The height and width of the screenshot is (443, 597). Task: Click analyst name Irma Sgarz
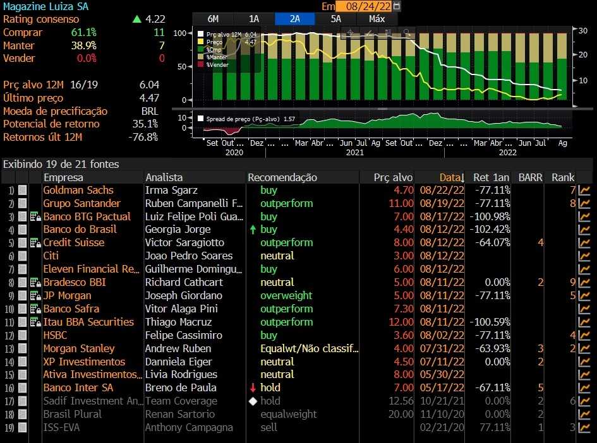click(x=171, y=190)
